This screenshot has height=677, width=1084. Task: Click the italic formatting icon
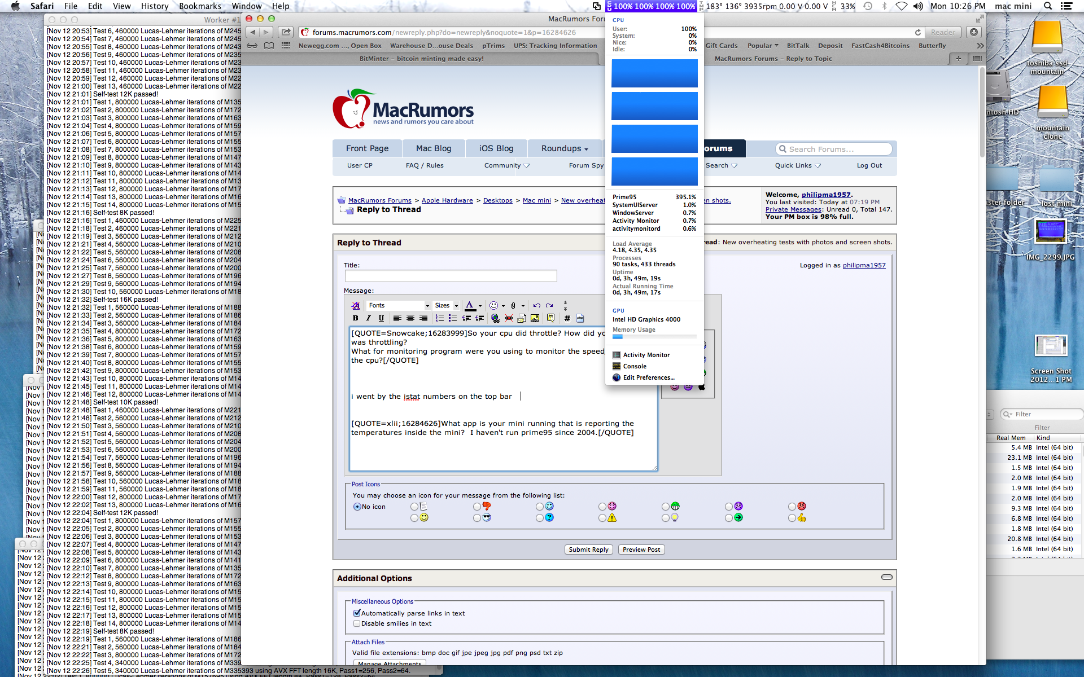[368, 318]
